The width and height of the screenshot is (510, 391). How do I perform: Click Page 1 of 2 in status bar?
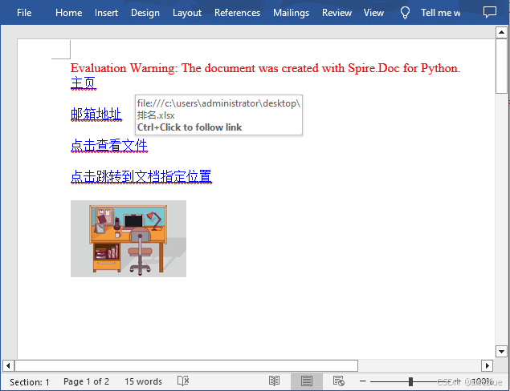[x=86, y=381]
